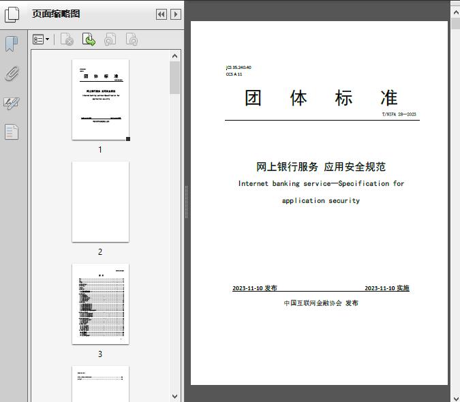Screen dimensions: 460x402
Task: Click the thumbnail panel scrollbar thumb
Action: 175,78
